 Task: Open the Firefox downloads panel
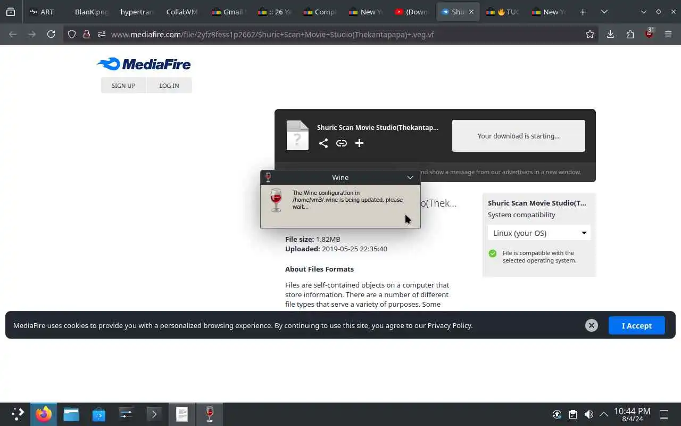point(611,34)
